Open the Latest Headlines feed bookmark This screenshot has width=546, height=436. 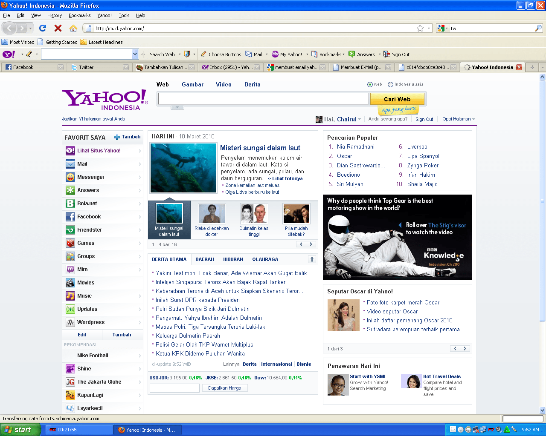tap(102, 42)
